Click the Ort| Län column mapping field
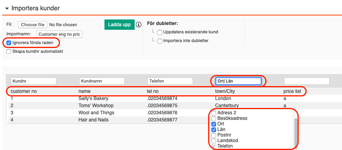 click(x=238, y=81)
